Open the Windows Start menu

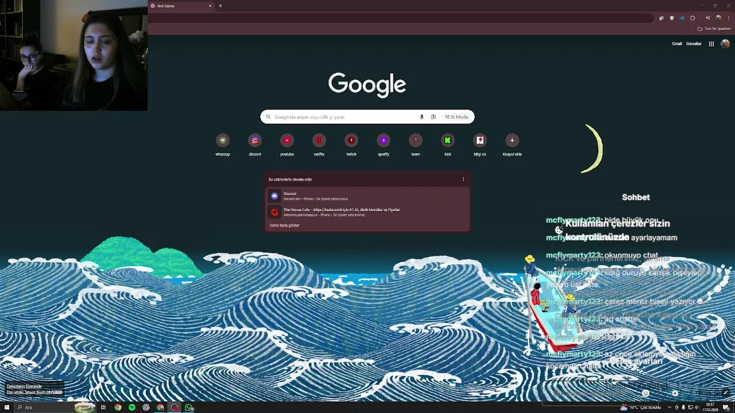[7, 407]
